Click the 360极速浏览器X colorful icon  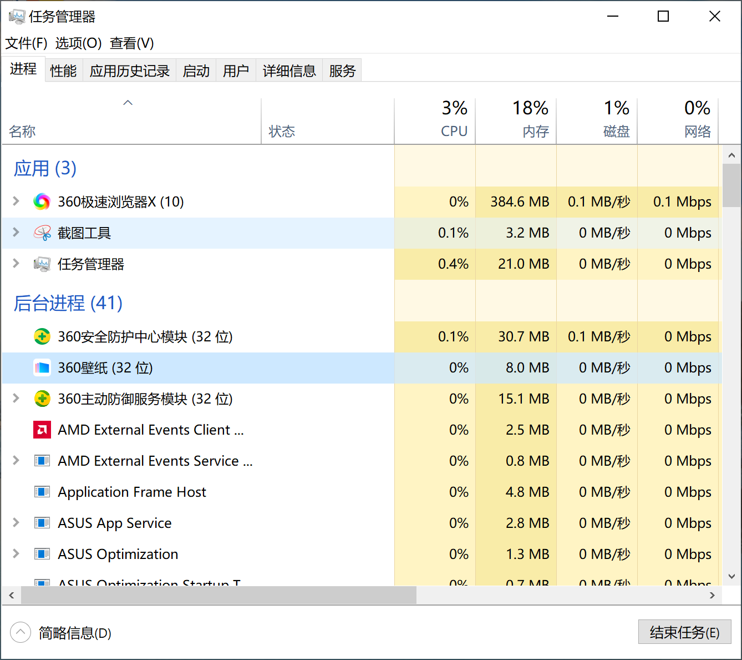tap(42, 201)
